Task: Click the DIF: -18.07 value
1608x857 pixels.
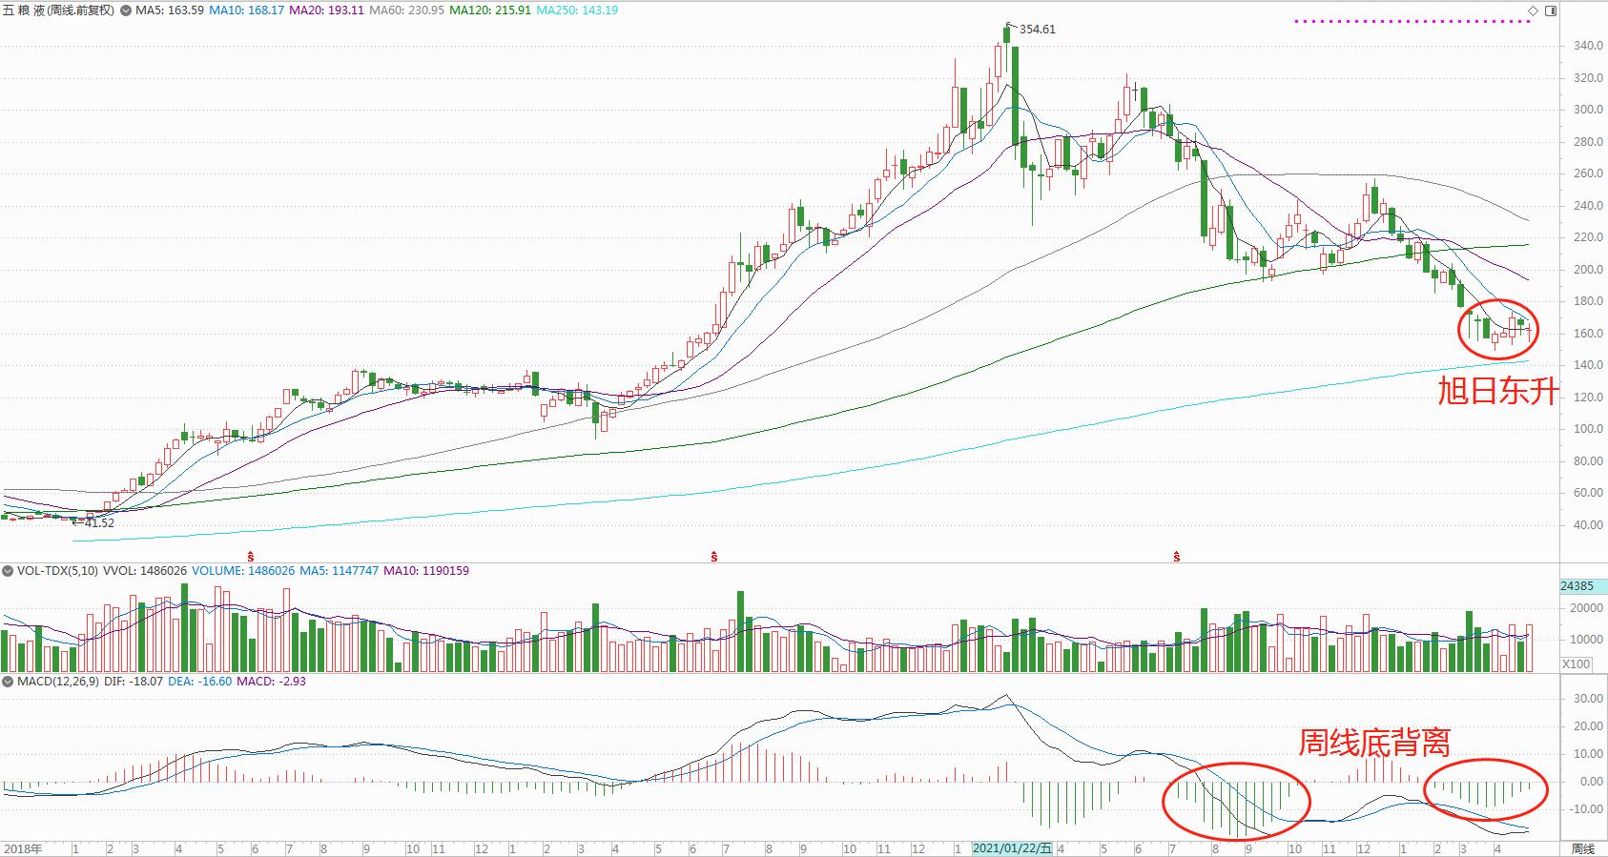Action: (x=134, y=682)
